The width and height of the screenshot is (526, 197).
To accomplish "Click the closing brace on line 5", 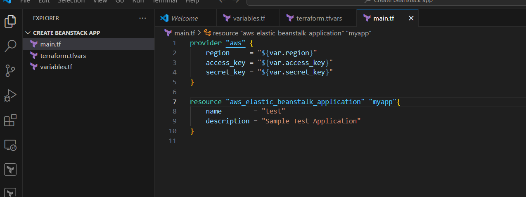I will pyautogui.click(x=192, y=82).
